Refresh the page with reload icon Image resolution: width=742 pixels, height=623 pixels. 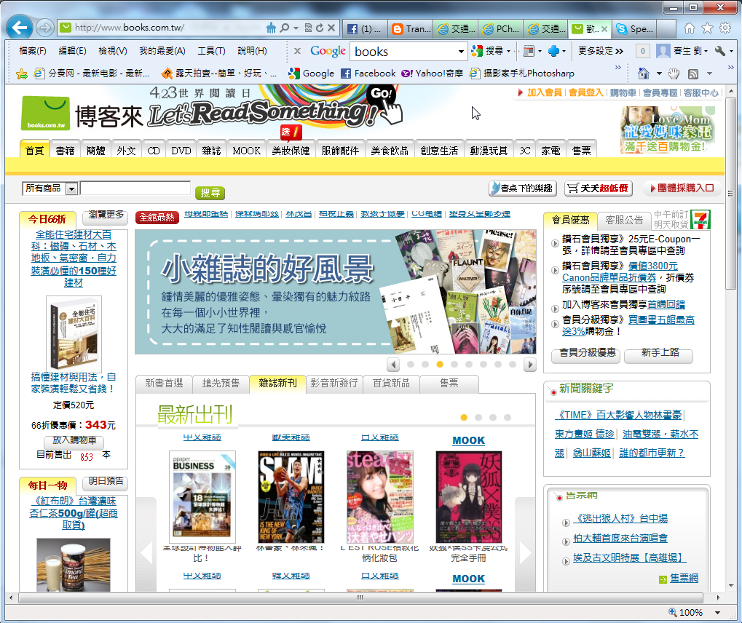coord(320,28)
